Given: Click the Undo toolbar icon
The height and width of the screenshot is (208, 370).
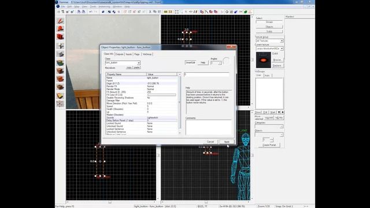Looking at the screenshot, I should (91, 12).
